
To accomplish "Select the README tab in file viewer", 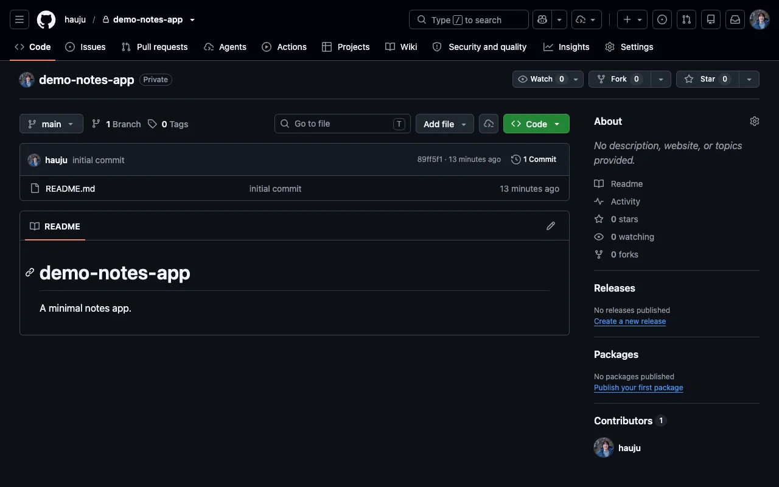I will click(55, 226).
